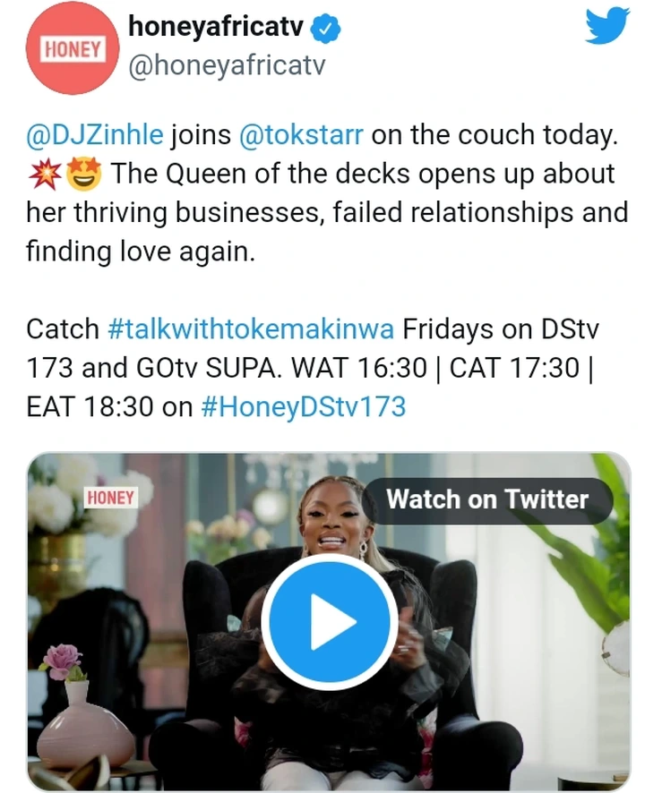The height and width of the screenshot is (793, 645).
Task: Click the Watch on Twitter button
Action: (x=487, y=499)
